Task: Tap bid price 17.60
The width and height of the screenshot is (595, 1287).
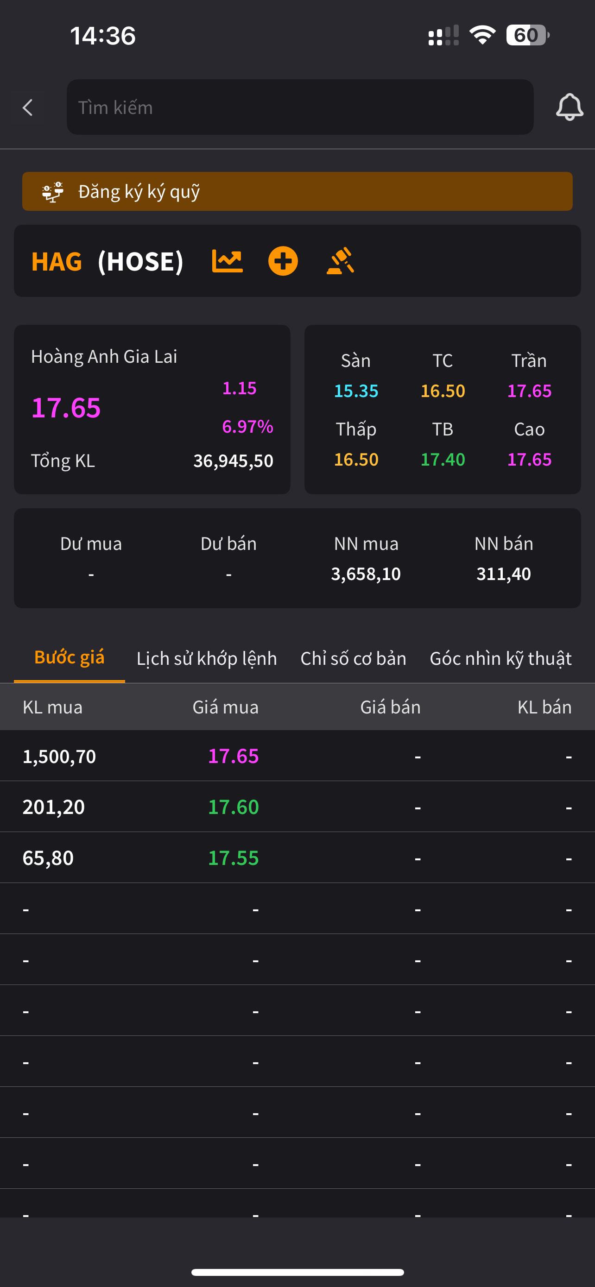Action: pos(233,807)
